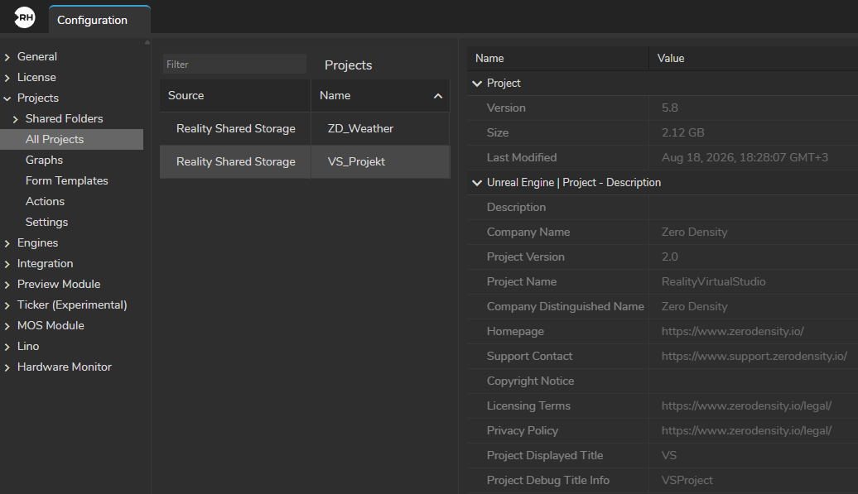Select Ticker (Experimental) in the sidebar
The height and width of the screenshot is (494, 858).
point(72,305)
